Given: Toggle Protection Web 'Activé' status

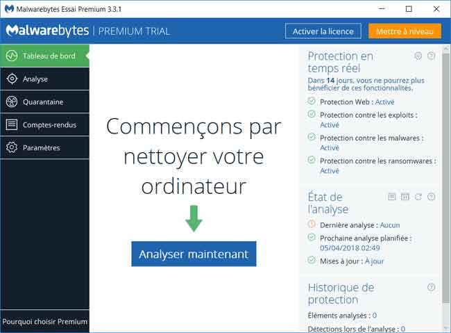Looking at the screenshot, I should point(384,101).
